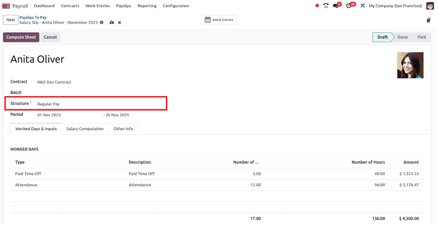The width and height of the screenshot is (438, 227).
Task: Open the R&D Dev Contract link
Action: (x=54, y=82)
